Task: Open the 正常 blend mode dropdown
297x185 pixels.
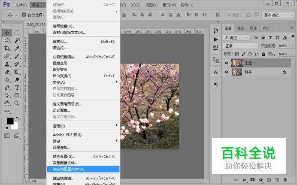Action: click(x=241, y=46)
